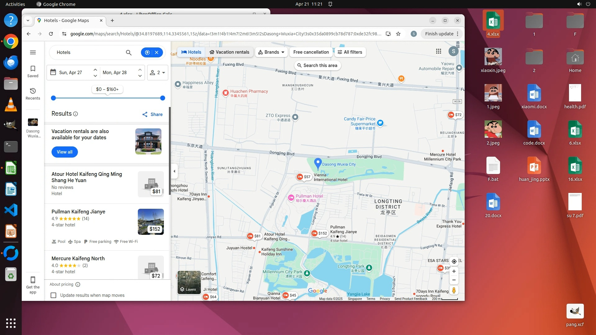The image size is (596, 335).
Task: Open the Layers map thumbnail
Action: click(189, 282)
